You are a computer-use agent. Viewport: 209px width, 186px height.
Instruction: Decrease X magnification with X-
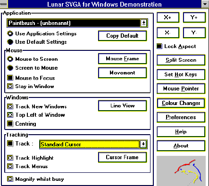[x=168, y=32]
